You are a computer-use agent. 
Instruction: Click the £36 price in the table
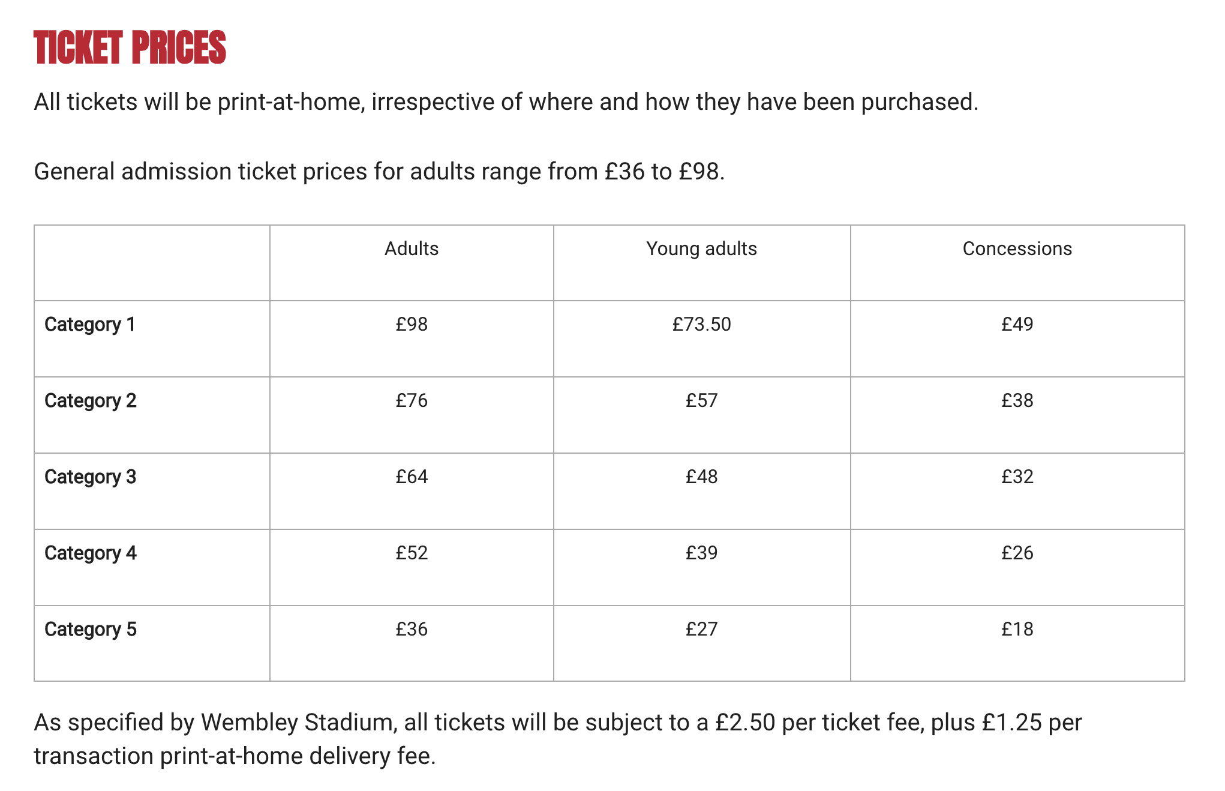412,629
